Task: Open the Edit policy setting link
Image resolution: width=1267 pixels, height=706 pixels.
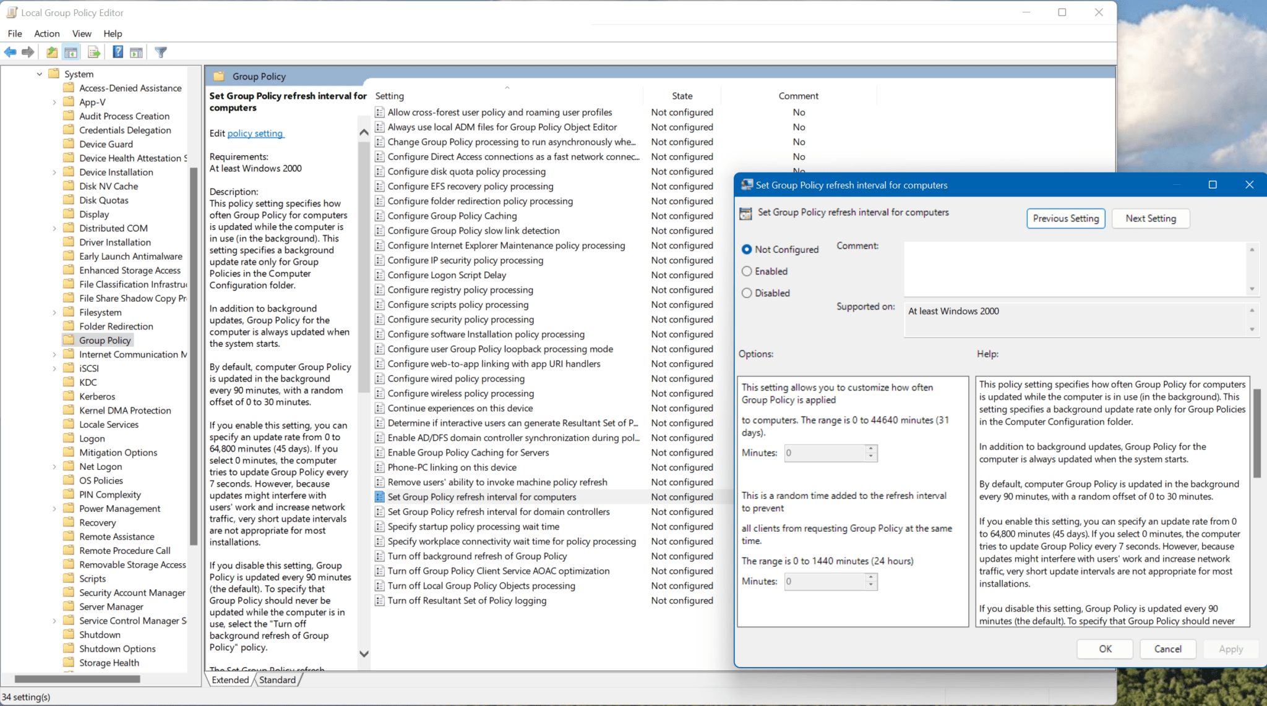Action: pos(255,133)
